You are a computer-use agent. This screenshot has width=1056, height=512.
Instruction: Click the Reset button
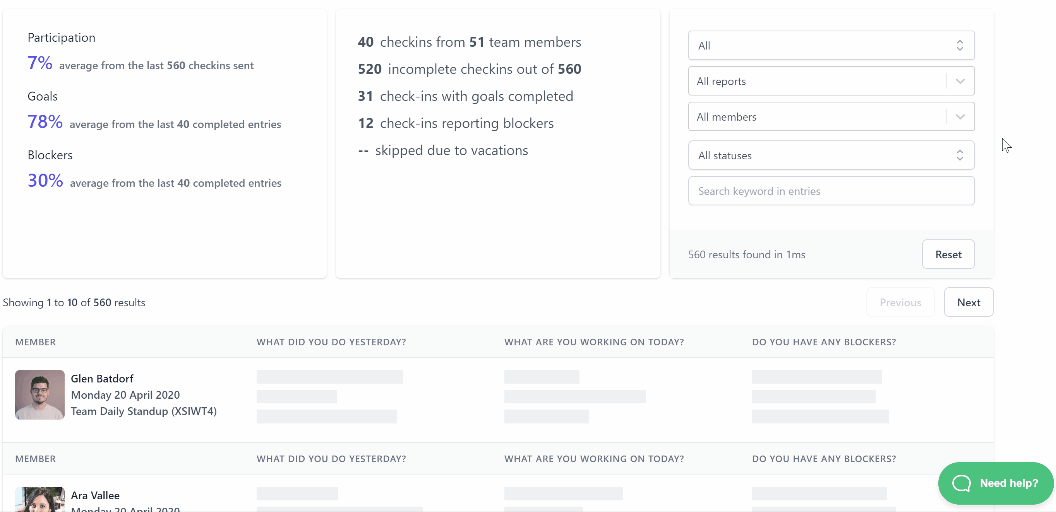click(x=948, y=254)
